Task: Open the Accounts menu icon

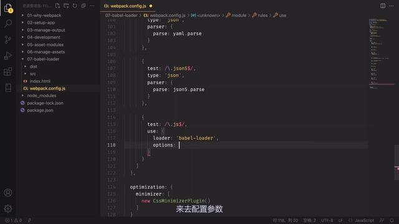Action: click(x=8, y=193)
